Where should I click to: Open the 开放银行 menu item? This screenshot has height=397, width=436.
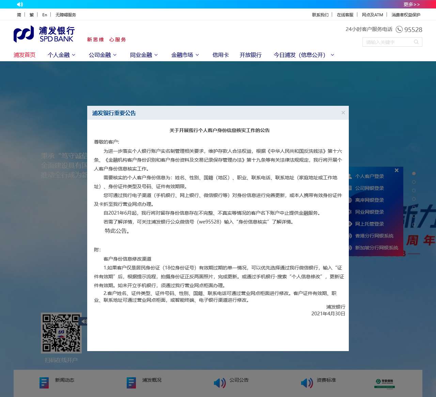(x=251, y=55)
